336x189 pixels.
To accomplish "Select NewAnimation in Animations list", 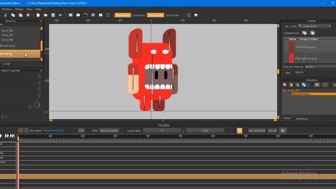I will [x=313, y=94].
